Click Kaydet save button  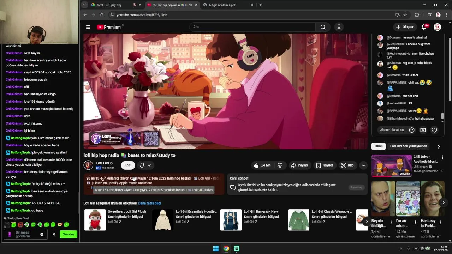(x=325, y=165)
